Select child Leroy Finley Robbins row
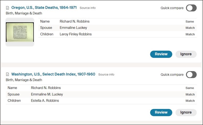Screen dimensions: 203x125 coord(76,34)
